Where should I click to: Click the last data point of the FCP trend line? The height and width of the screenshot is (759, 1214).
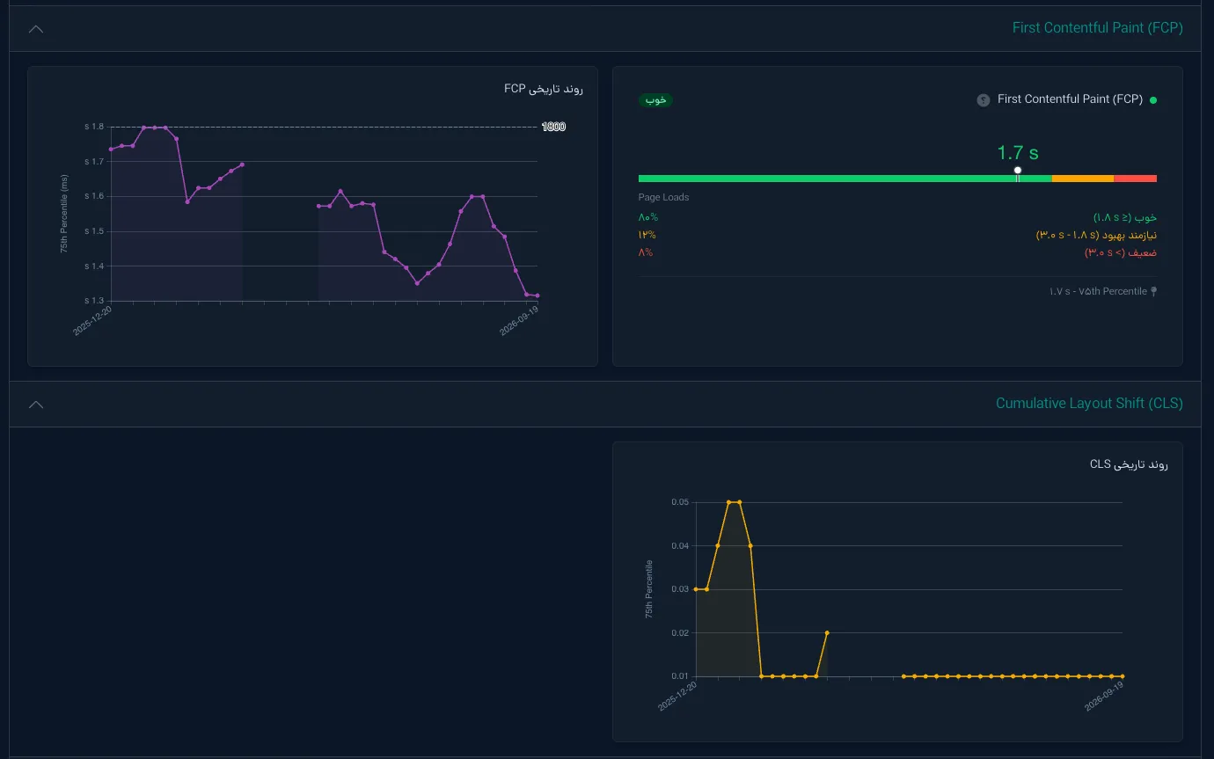click(538, 296)
